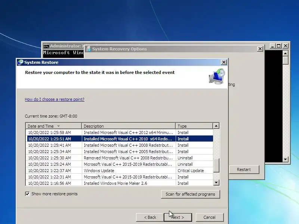Sort by Type column header
299x224 pixels.
[x=194, y=126]
